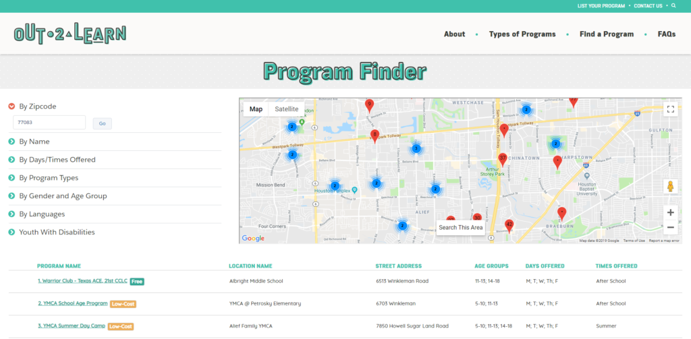Toggle fullscreen view on the map
Viewport: 691px width, 339px height.
(x=670, y=109)
